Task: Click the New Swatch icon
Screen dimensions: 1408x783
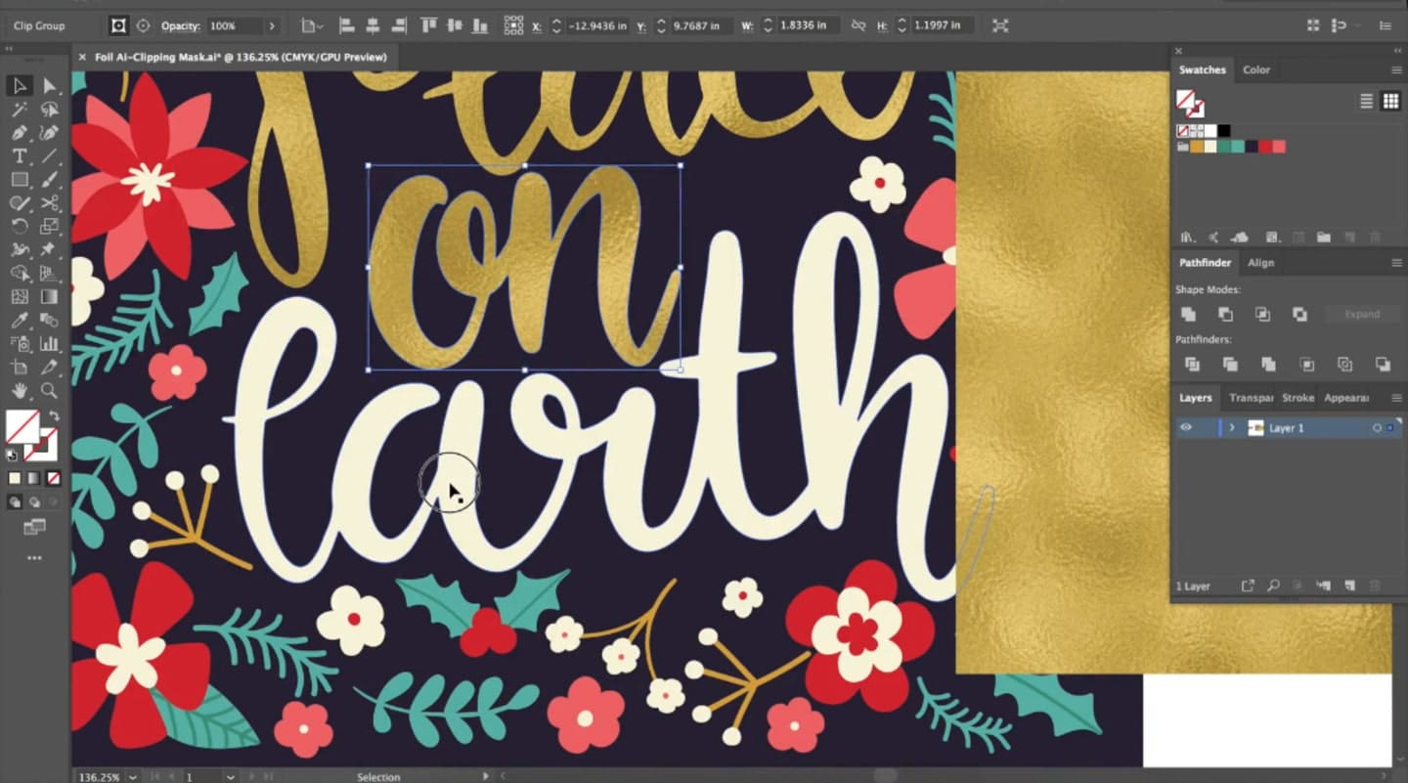Action: coord(1350,237)
